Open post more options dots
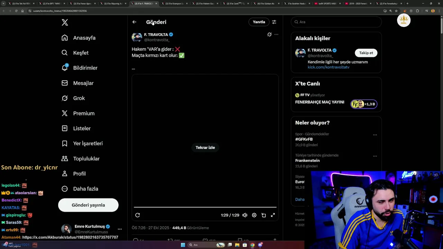 276,35
